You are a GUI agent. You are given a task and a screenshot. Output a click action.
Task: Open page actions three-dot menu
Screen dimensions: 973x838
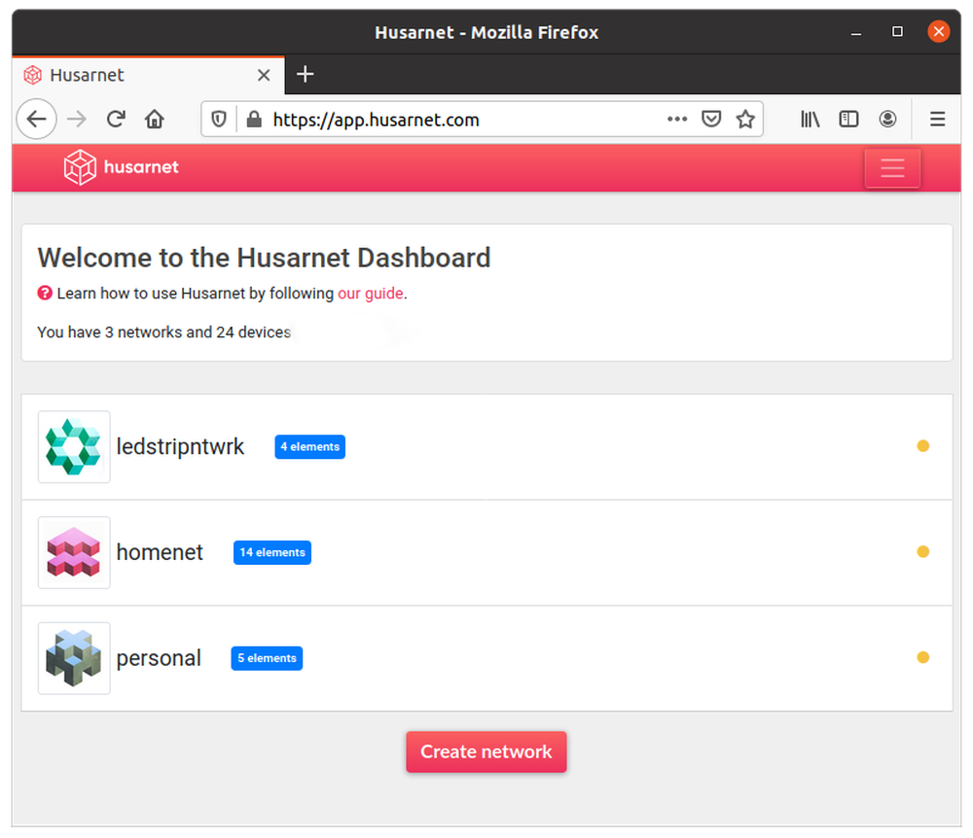tap(677, 119)
